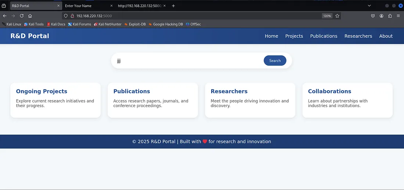Open a new tab with plus button

[173, 6]
